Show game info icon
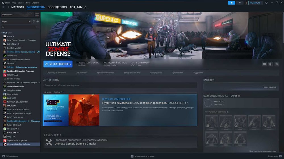This screenshot has width=284, height=159. [271, 64]
